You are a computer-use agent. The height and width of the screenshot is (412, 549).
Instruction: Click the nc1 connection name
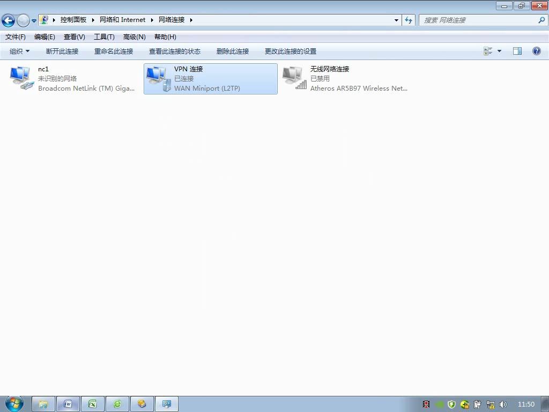click(x=43, y=69)
